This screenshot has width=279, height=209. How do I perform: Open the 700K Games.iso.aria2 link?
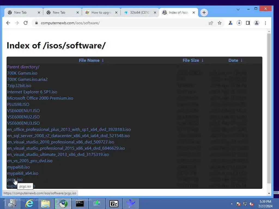27,79
